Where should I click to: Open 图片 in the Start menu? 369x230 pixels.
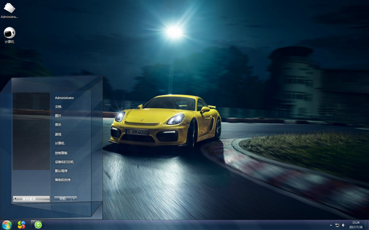coord(58,116)
